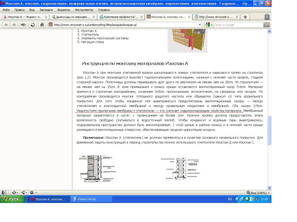Open the Справка menu
This screenshot has width=297, height=222.
pos(104,10)
